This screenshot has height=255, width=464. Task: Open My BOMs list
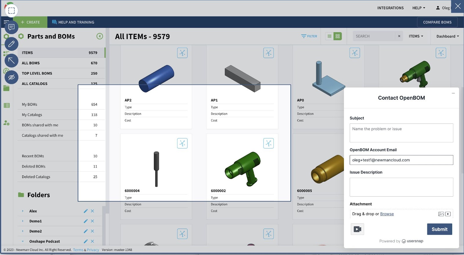click(x=61, y=104)
